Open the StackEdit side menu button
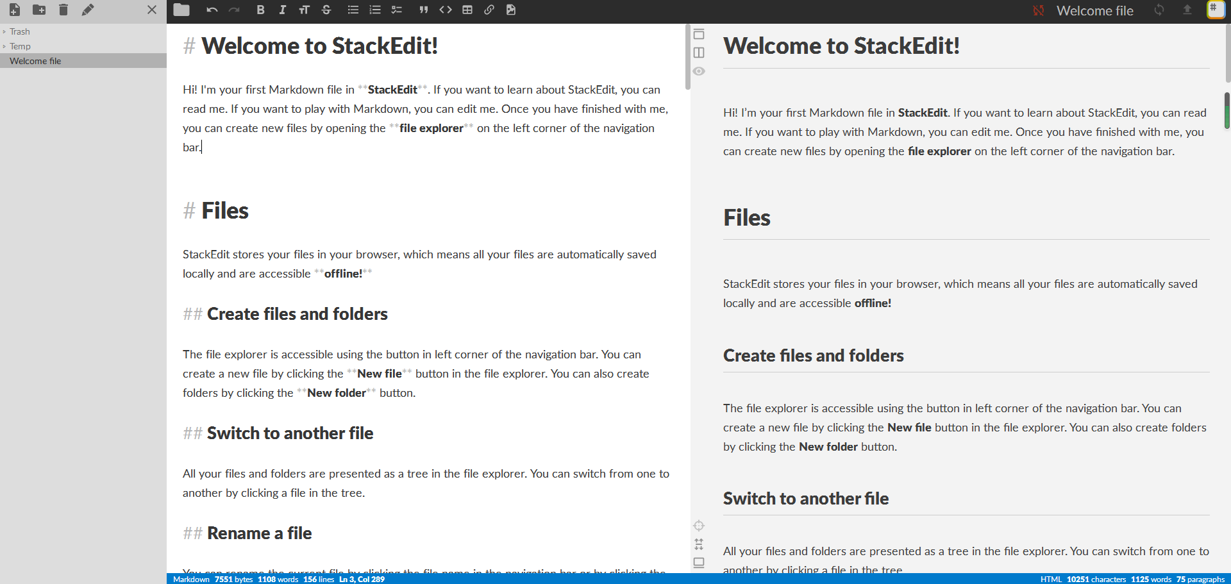 pos(1216,10)
